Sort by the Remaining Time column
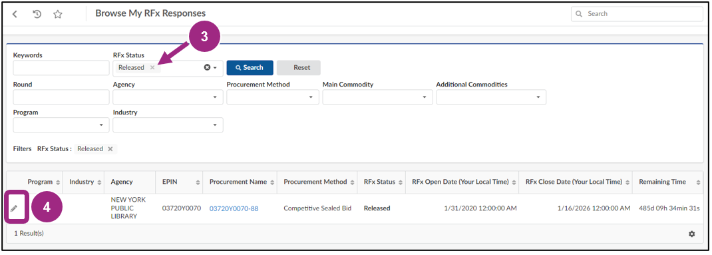This screenshot has width=712, height=255. point(699,182)
